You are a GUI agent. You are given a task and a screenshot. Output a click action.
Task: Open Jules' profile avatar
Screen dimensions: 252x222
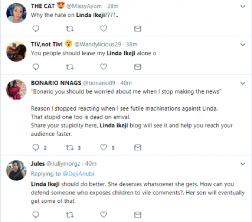pyautogui.click(x=15, y=171)
